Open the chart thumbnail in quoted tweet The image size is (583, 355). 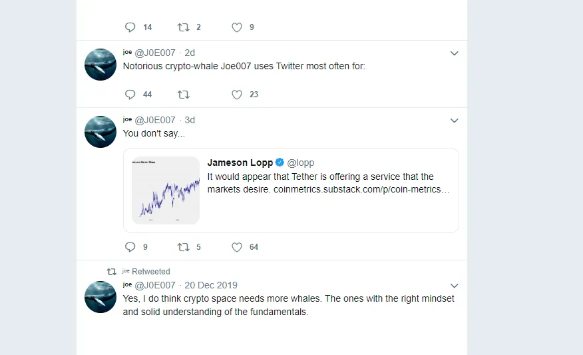click(166, 190)
